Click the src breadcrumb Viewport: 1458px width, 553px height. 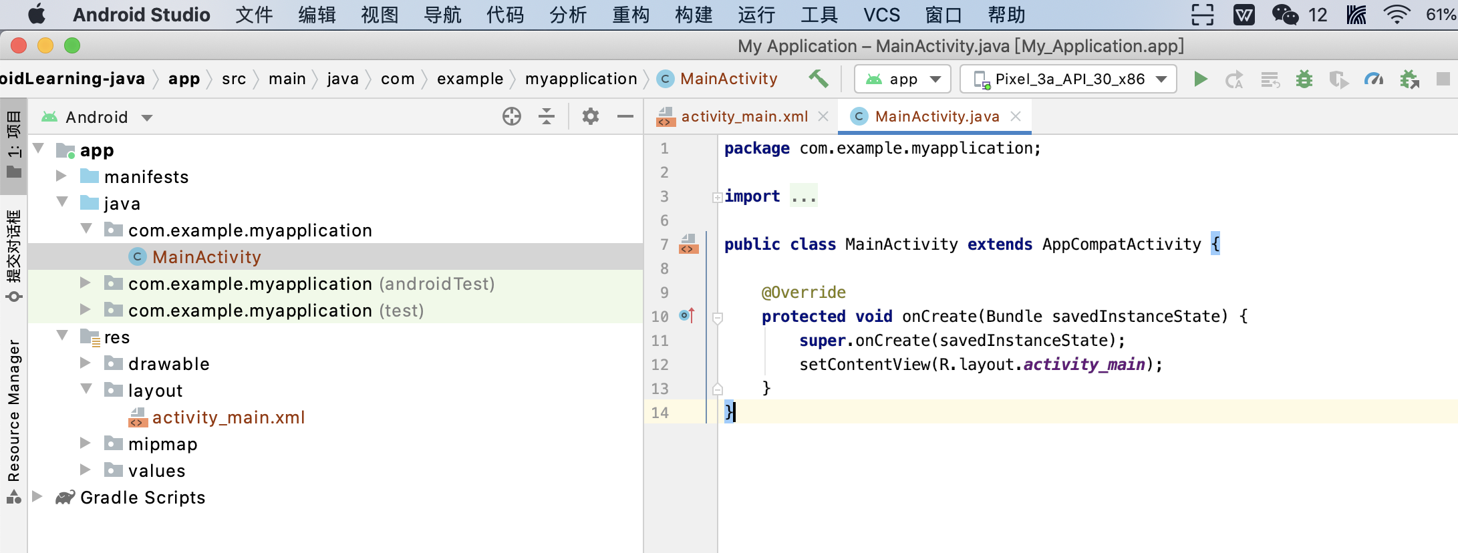pyautogui.click(x=234, y=79)
